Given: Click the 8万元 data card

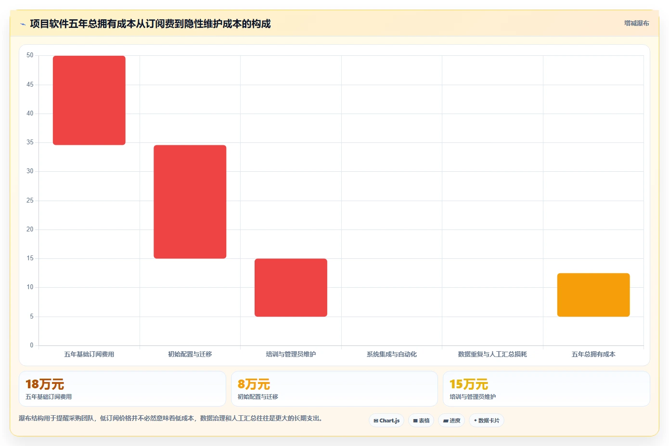Looking at the screenshot, I should pos(334,389).
